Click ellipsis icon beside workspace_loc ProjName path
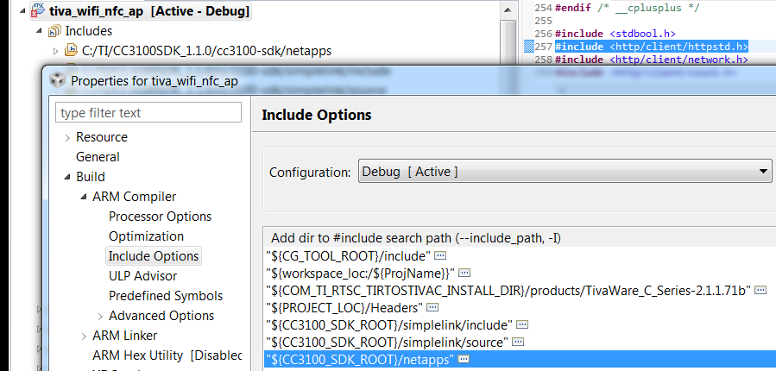This screenshot has width=776, height=371. (x=464, y=273)
